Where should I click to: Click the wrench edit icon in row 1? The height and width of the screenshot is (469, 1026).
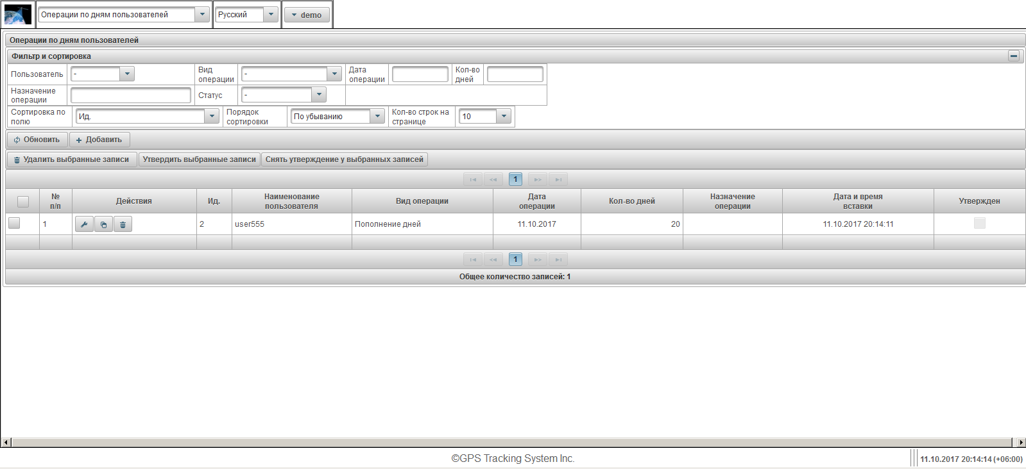coord(84,224)
